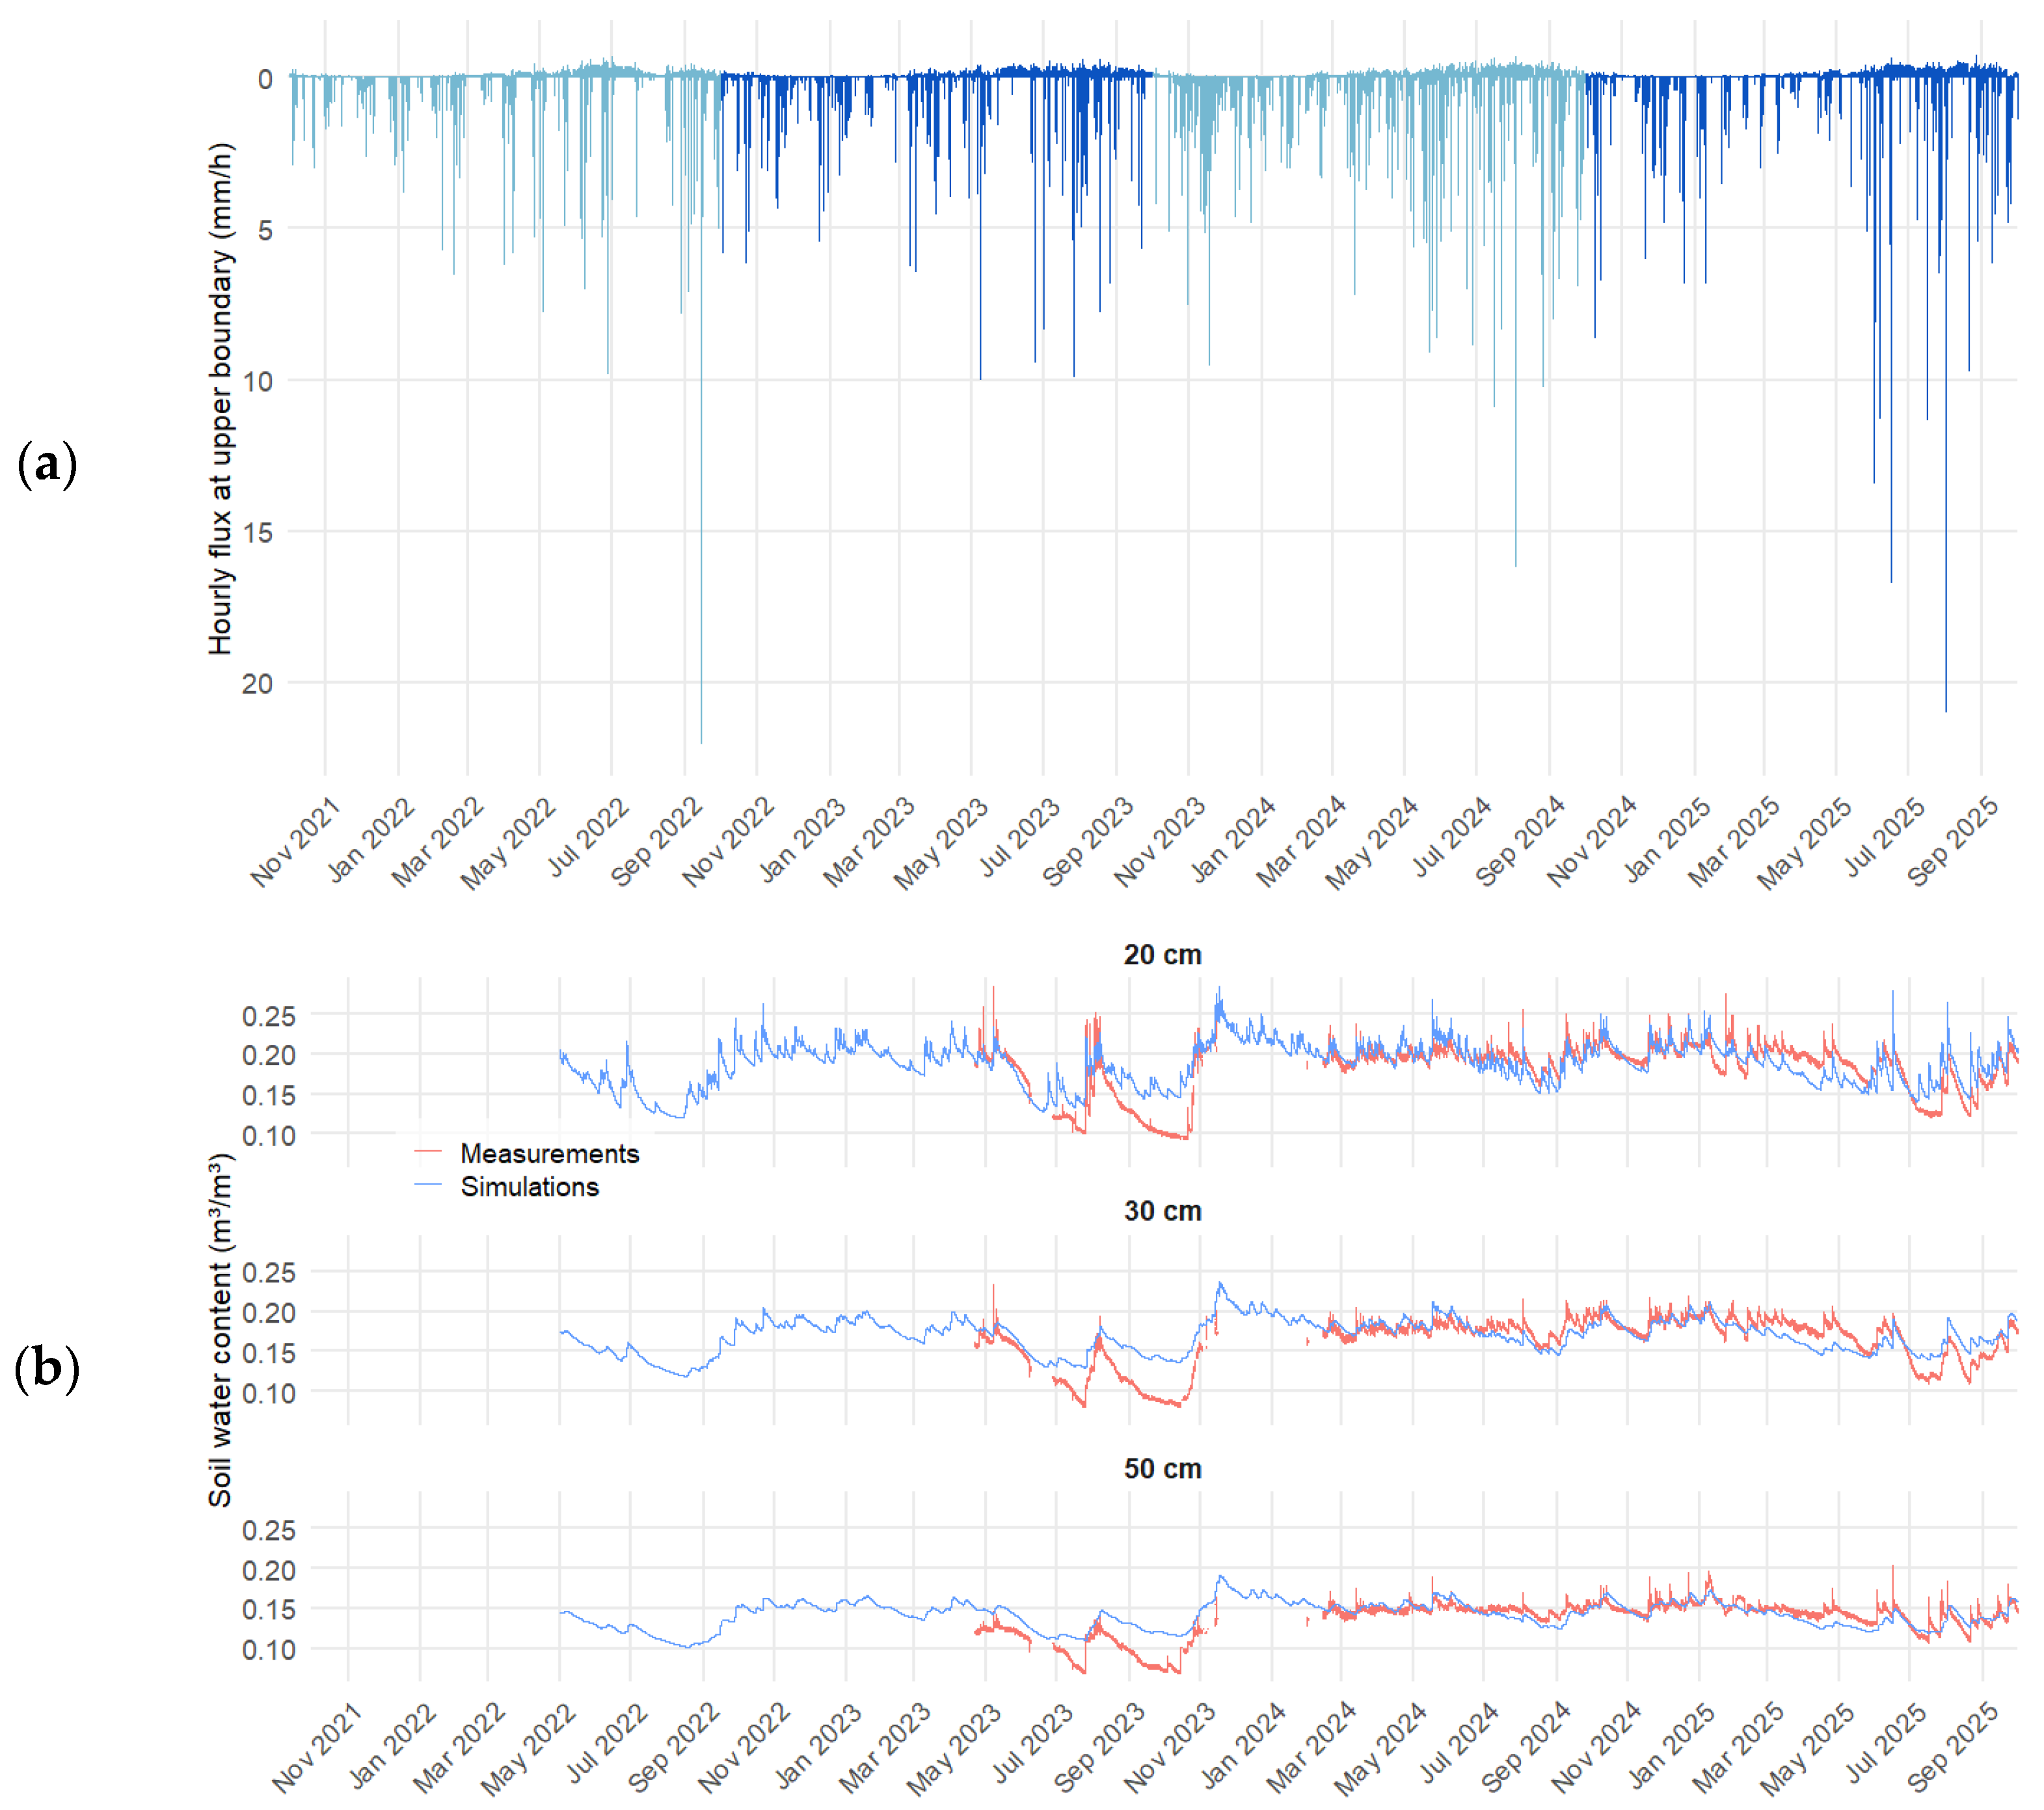
Task: Select the '30 cm' panel title
Action: coord(1162,1211)
